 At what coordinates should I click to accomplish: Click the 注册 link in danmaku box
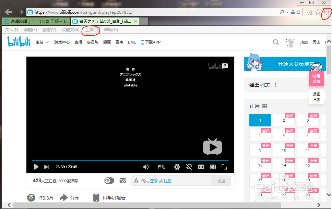click(167, 181)
